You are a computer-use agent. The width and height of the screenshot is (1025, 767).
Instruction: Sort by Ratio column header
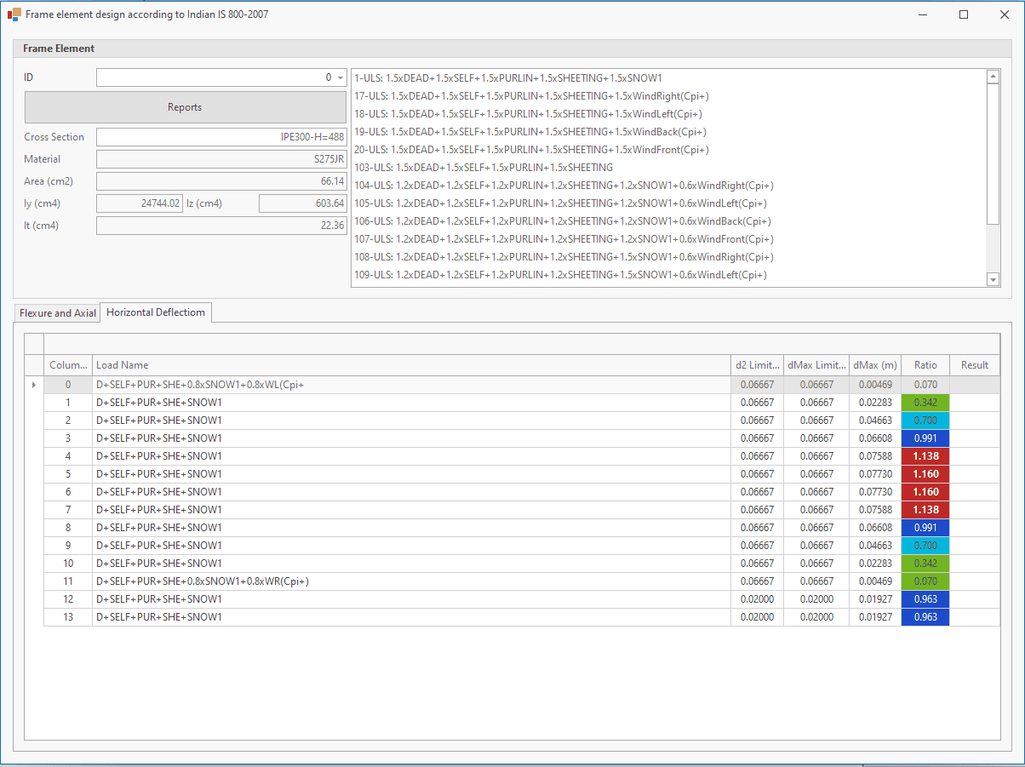point(925,365)
